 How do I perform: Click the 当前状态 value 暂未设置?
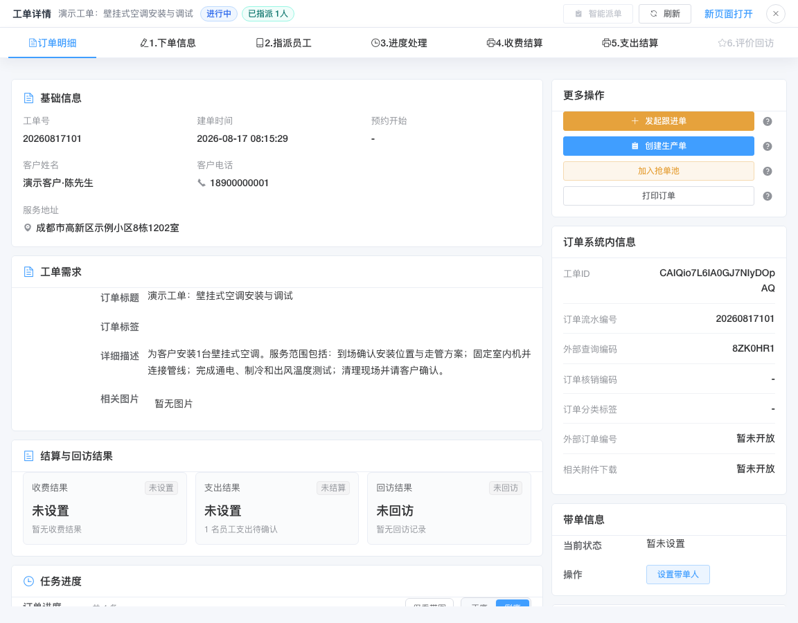(666, 543)
